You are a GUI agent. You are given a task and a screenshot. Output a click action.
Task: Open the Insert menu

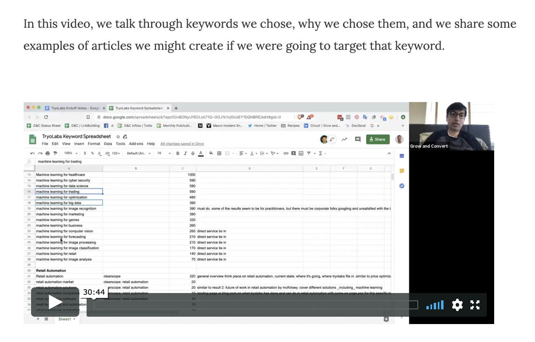click(79, 144)
